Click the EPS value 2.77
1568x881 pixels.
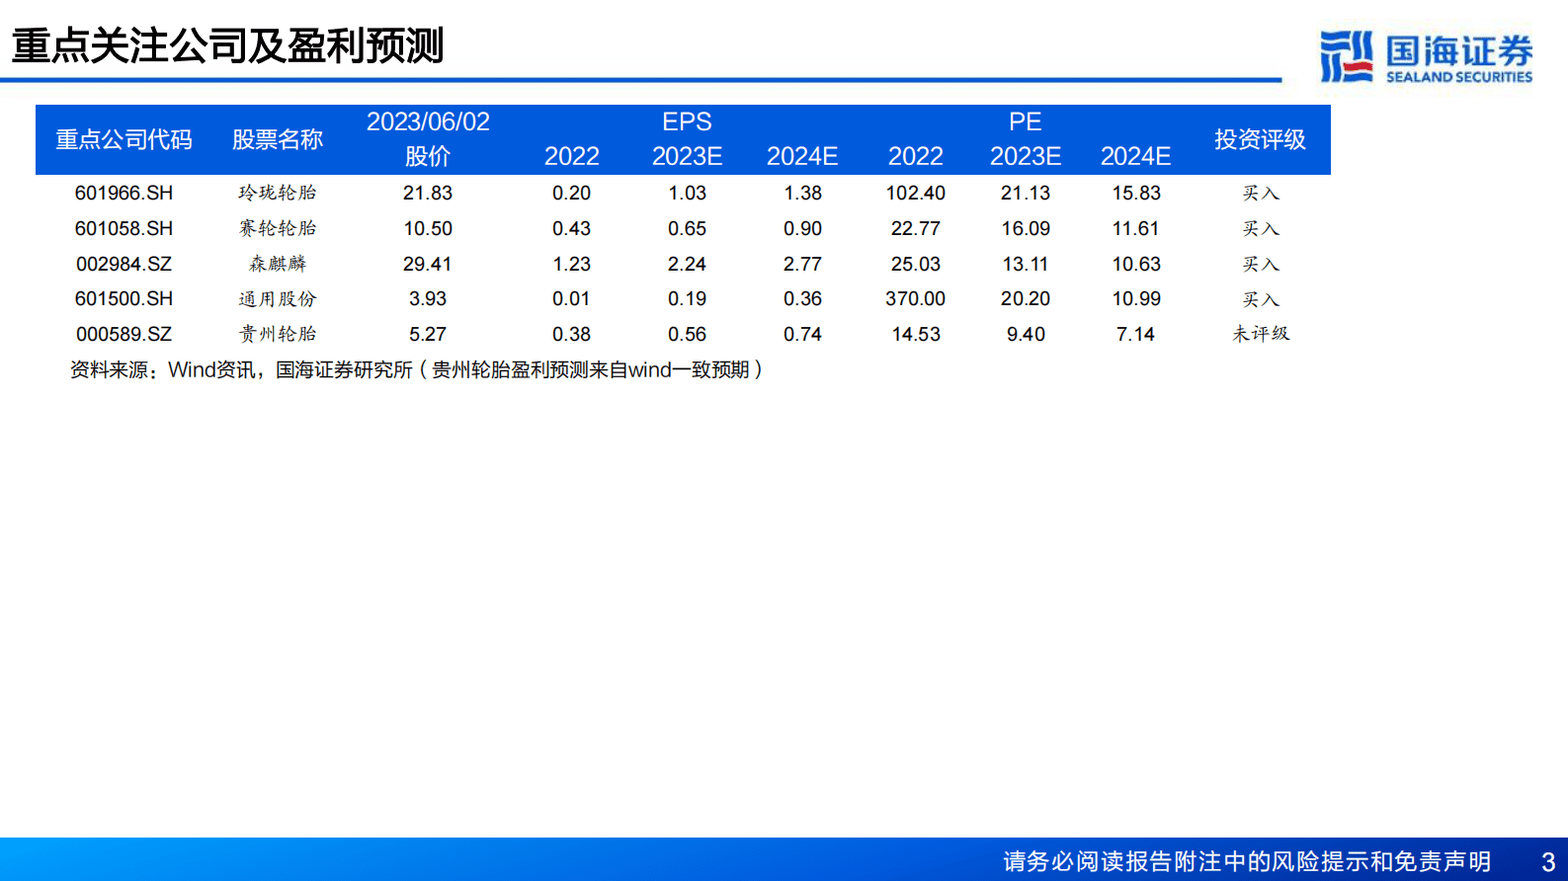pyautogui.click(x=802, y=264)
